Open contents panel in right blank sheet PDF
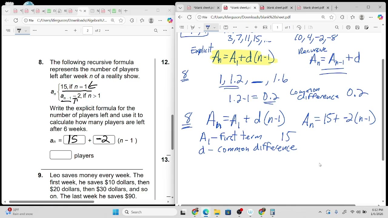Viewport: 388px width, 218px height. pos(182,27)
